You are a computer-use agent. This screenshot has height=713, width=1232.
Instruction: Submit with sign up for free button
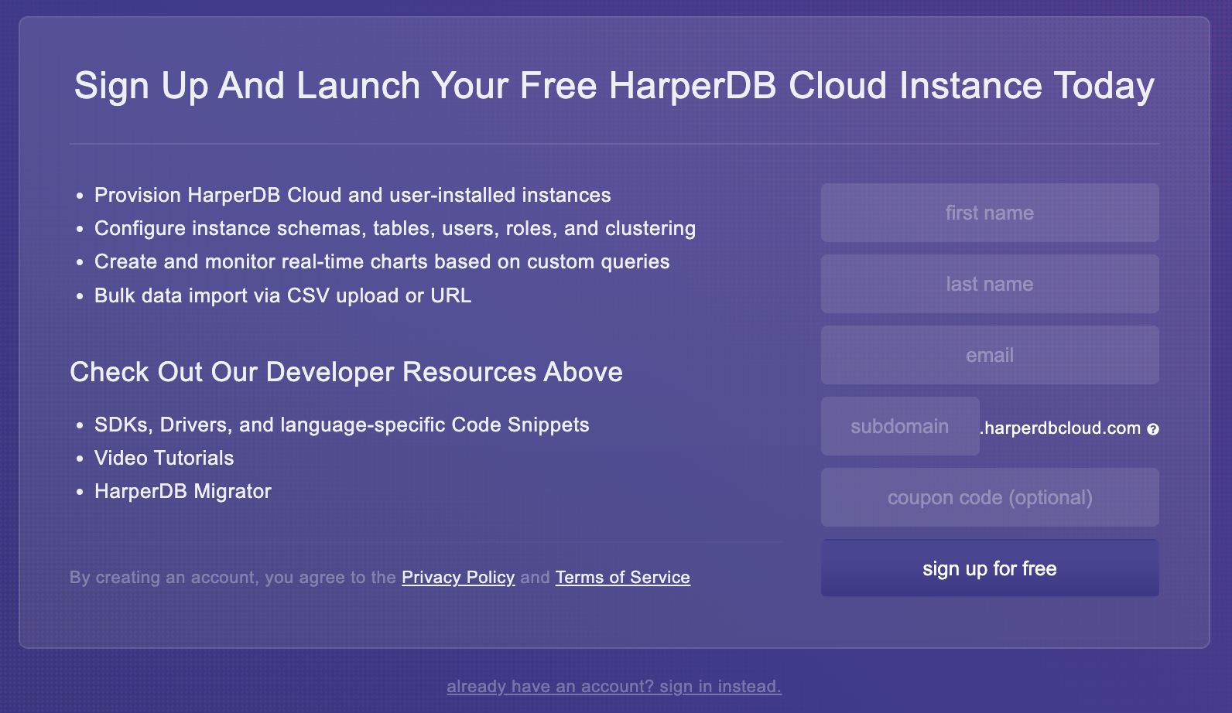(x=990, y=568)
